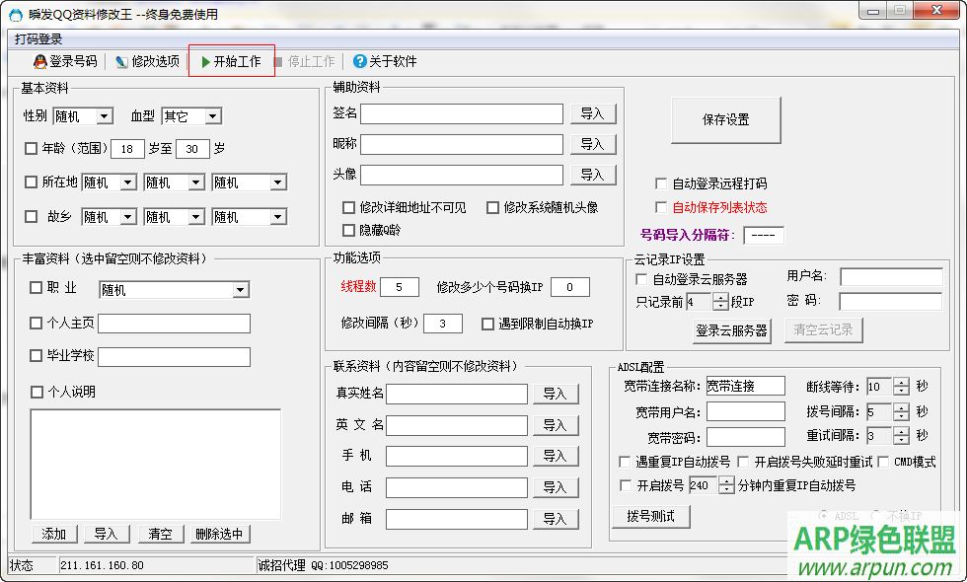
Task: Click the 修改间隔（秒）field
Action: point(443,324)
